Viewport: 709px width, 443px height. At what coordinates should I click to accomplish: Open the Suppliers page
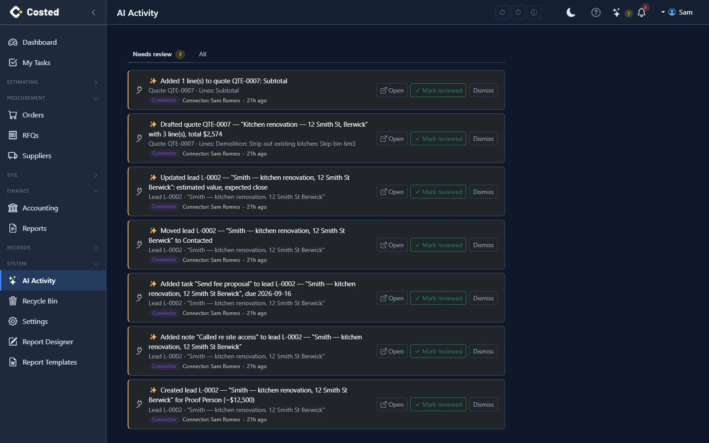[53, 155]
